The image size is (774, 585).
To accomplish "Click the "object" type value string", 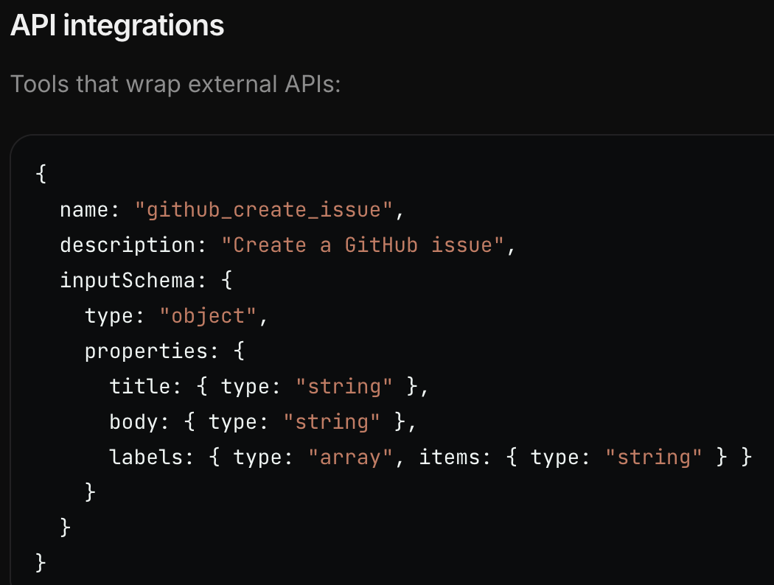I will coord(208,316).
